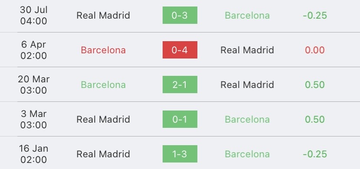Select the 0.50 handicap for 20 Mar
360x169 pixels.
click(315, 85)
